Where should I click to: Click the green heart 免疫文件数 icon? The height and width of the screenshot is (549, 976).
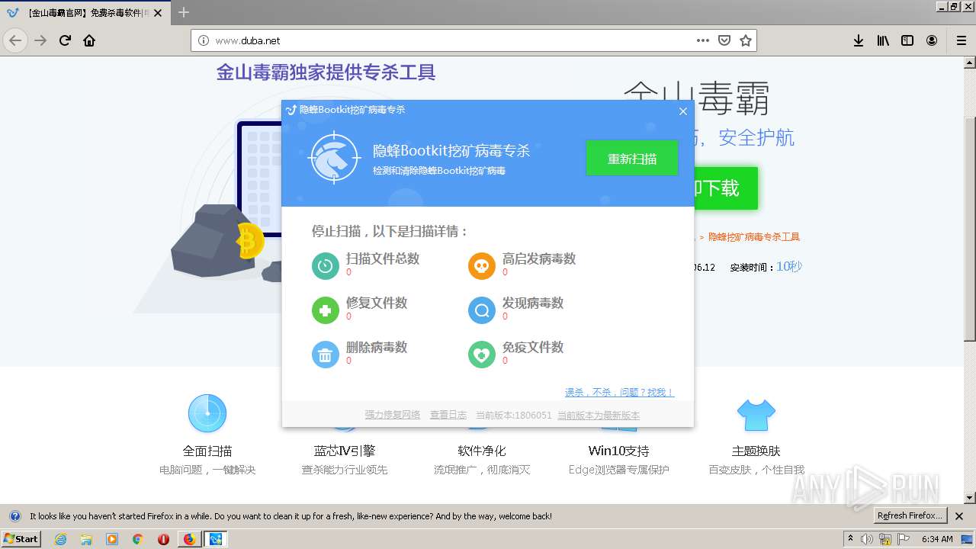point(481,355)
